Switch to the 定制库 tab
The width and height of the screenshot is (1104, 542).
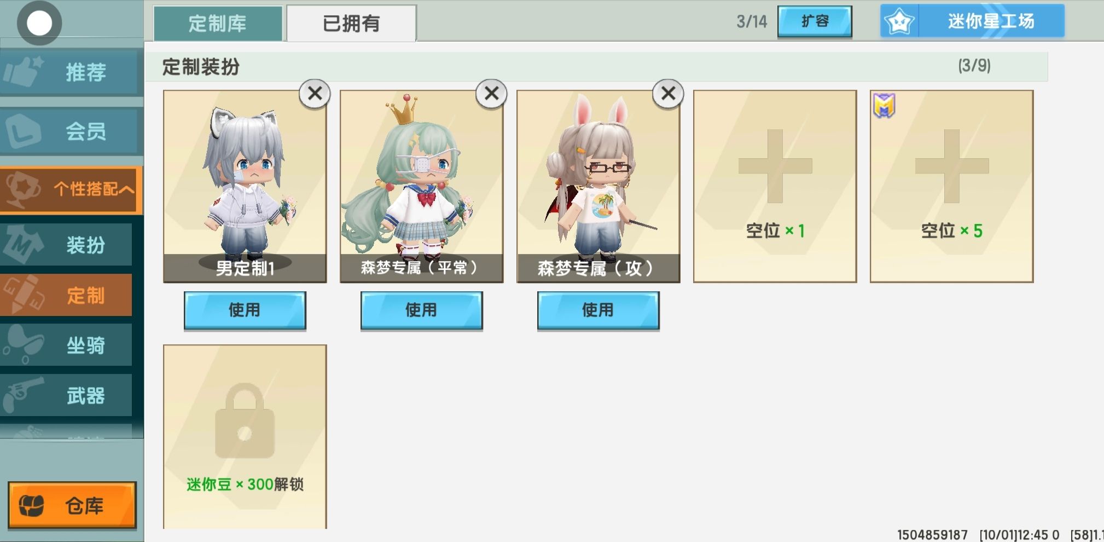click(218, 24)
